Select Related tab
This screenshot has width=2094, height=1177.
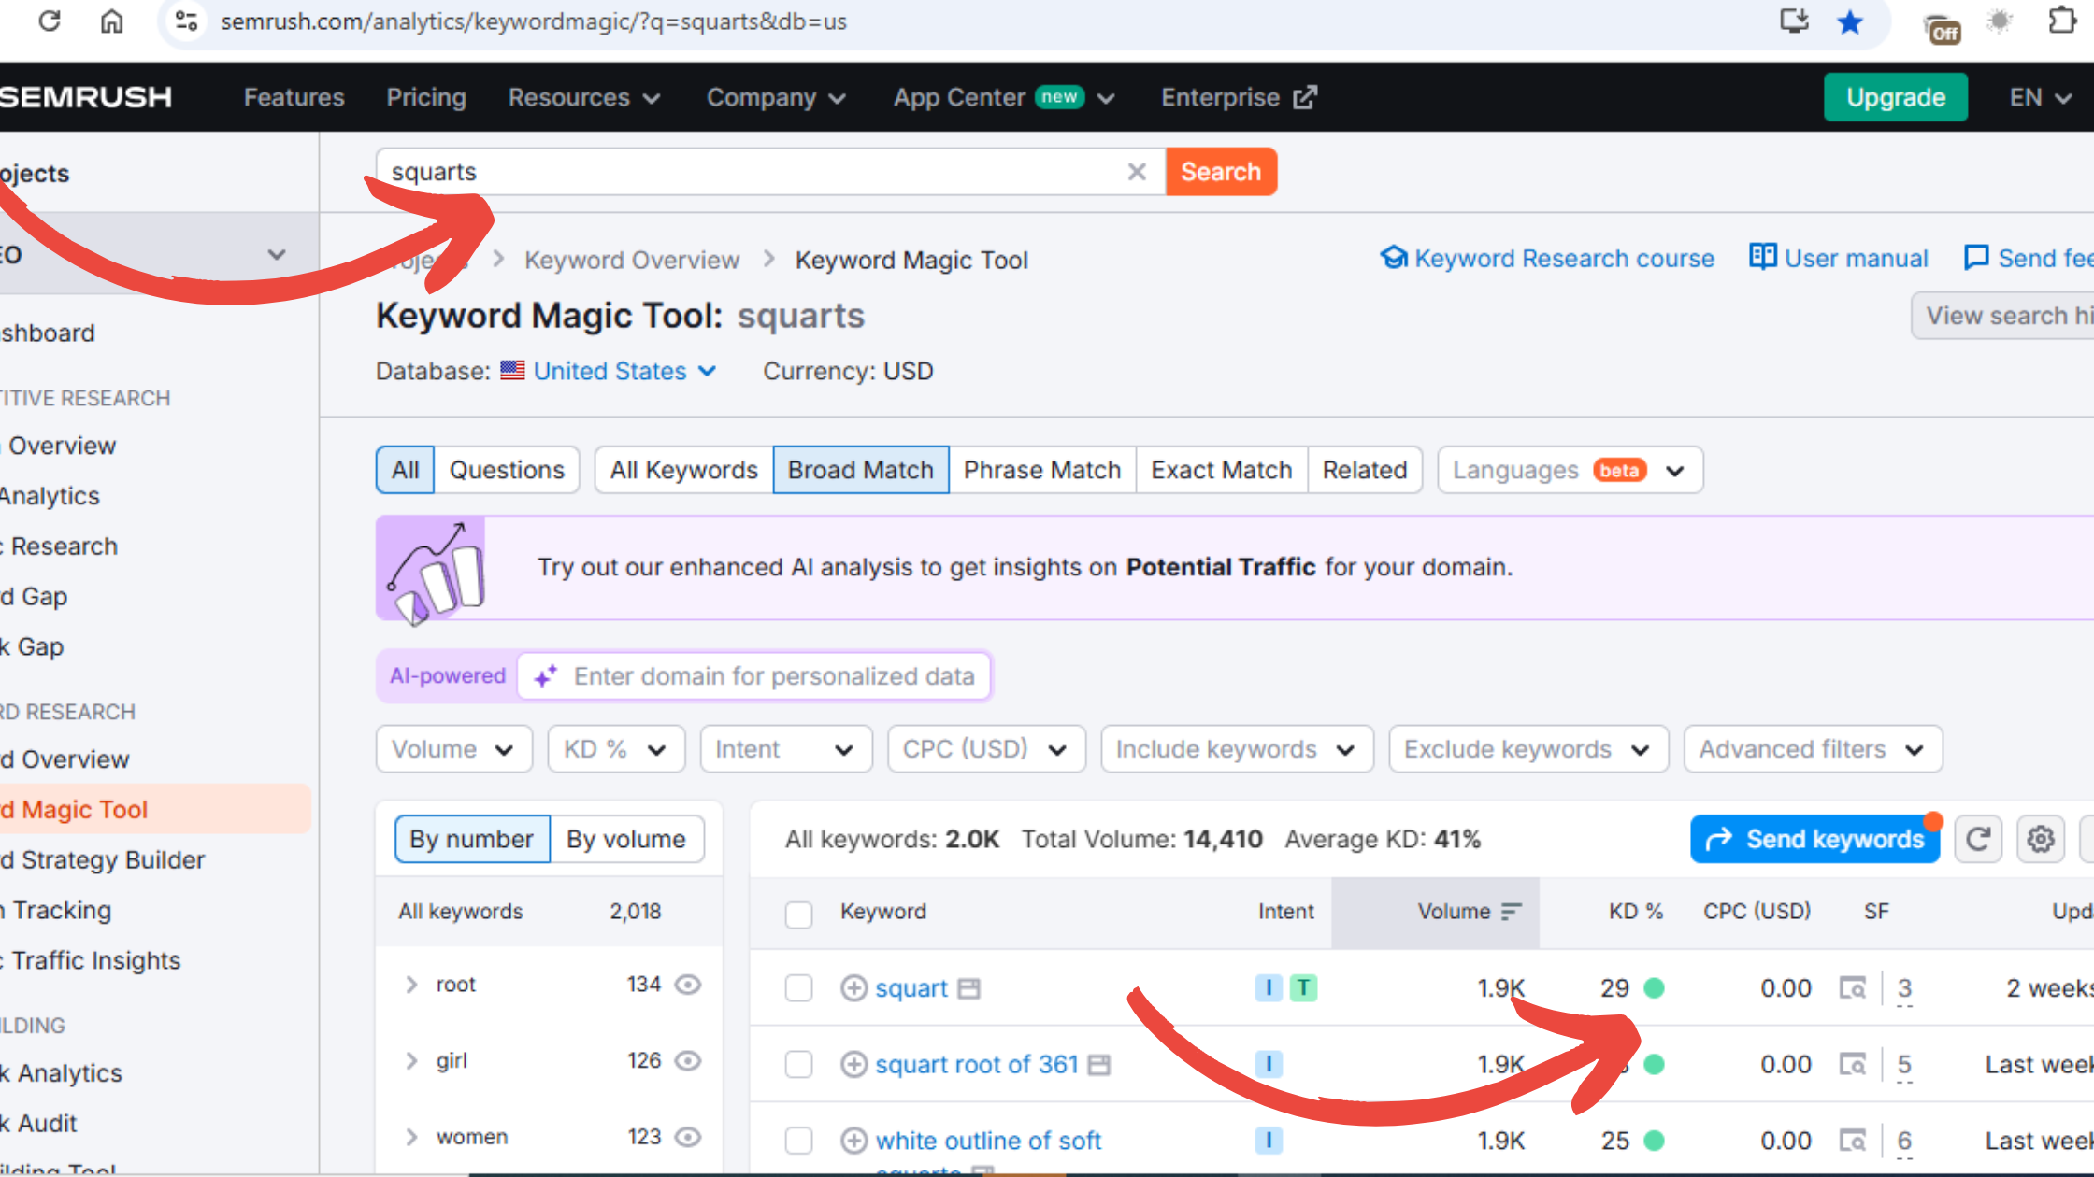click(x=1365, y=470)
